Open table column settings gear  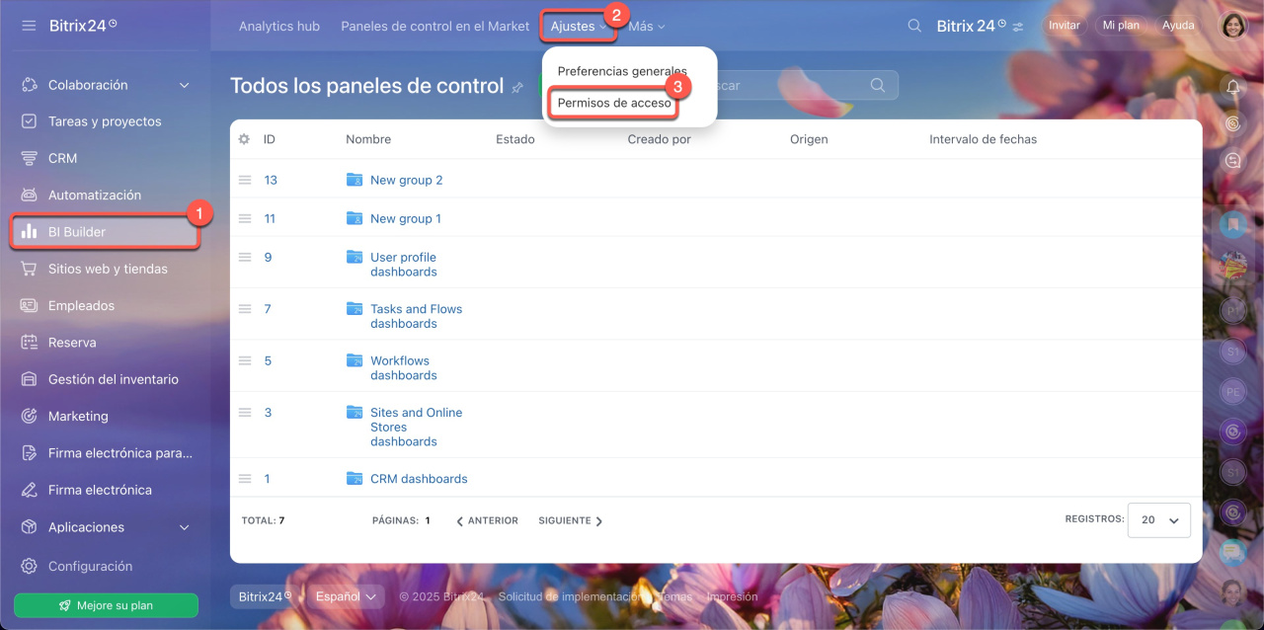coord(244,139)
